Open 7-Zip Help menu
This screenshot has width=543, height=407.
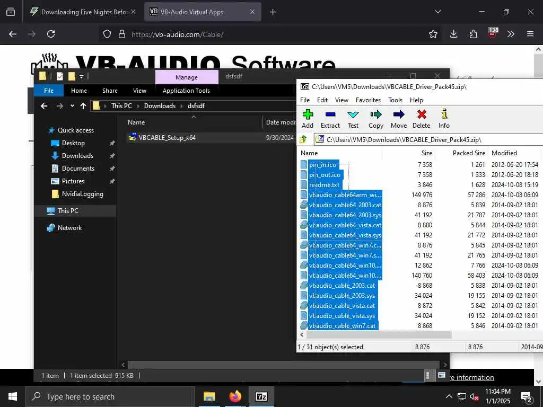click(x=416, y=100)
